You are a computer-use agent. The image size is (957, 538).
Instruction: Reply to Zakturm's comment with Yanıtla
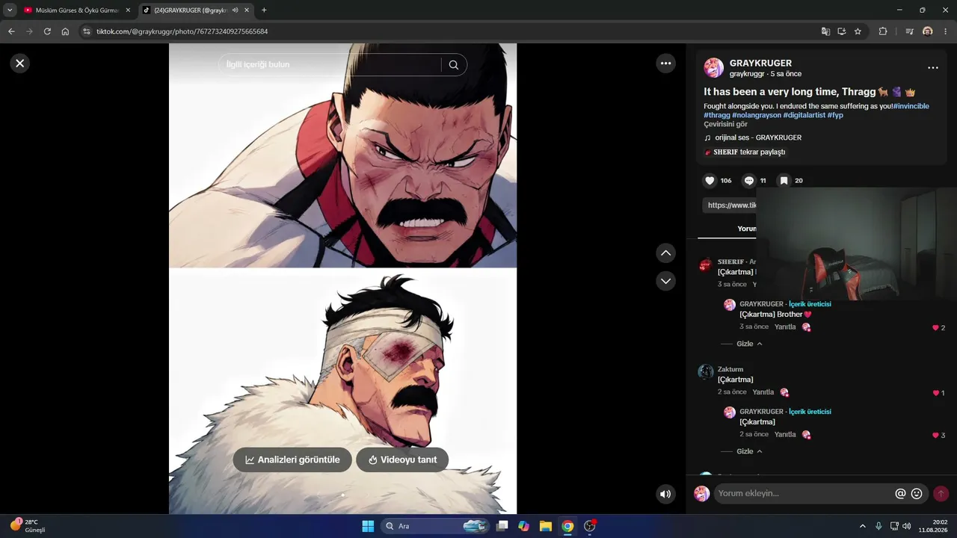[x=763, y=392]
